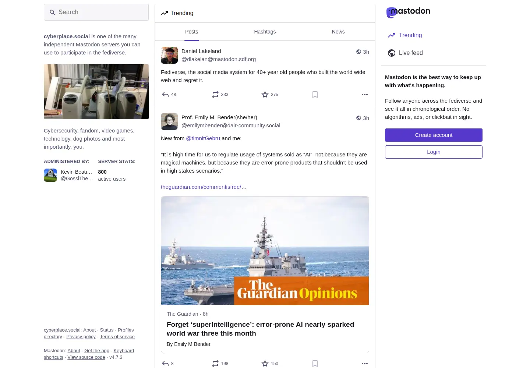Open theguardian.com commentisfree link
530x368 pixels.
click(204, 187)
